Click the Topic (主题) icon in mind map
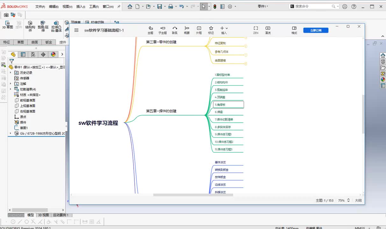 tap(151, 30)
